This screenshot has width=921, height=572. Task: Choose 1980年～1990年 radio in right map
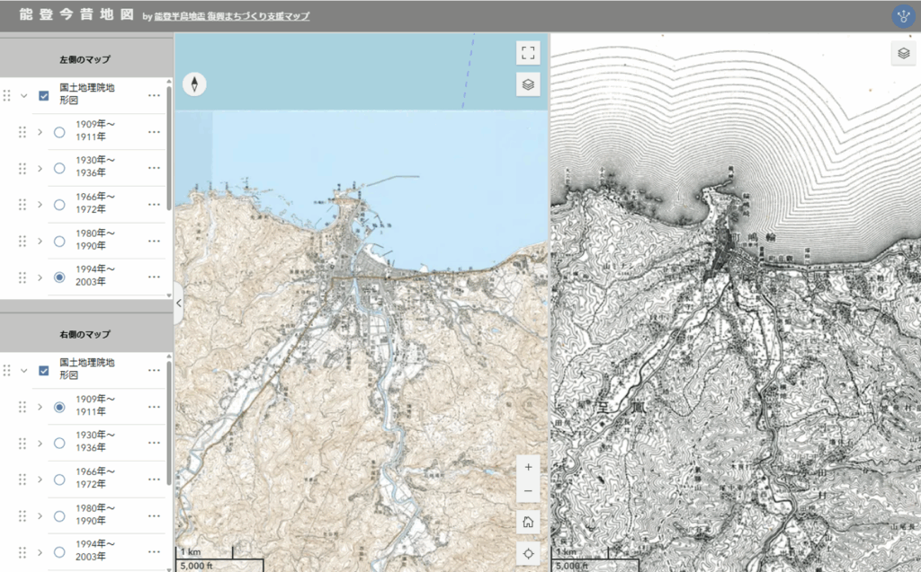(59, 515)
